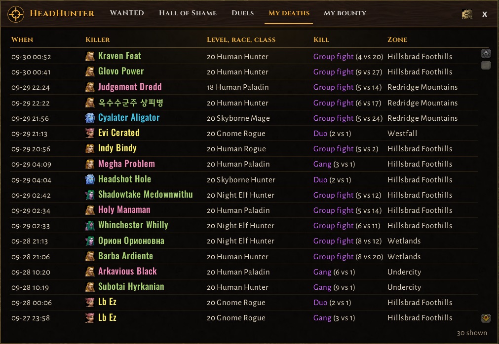Click Shadowtake Medownwithu's night elf portrait icon
The width and height of the screenshot is (499, 344).
[90, 195]
